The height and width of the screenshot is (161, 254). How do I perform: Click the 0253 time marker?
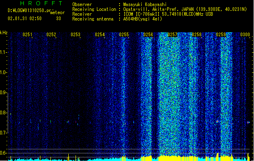pos(76,34)
